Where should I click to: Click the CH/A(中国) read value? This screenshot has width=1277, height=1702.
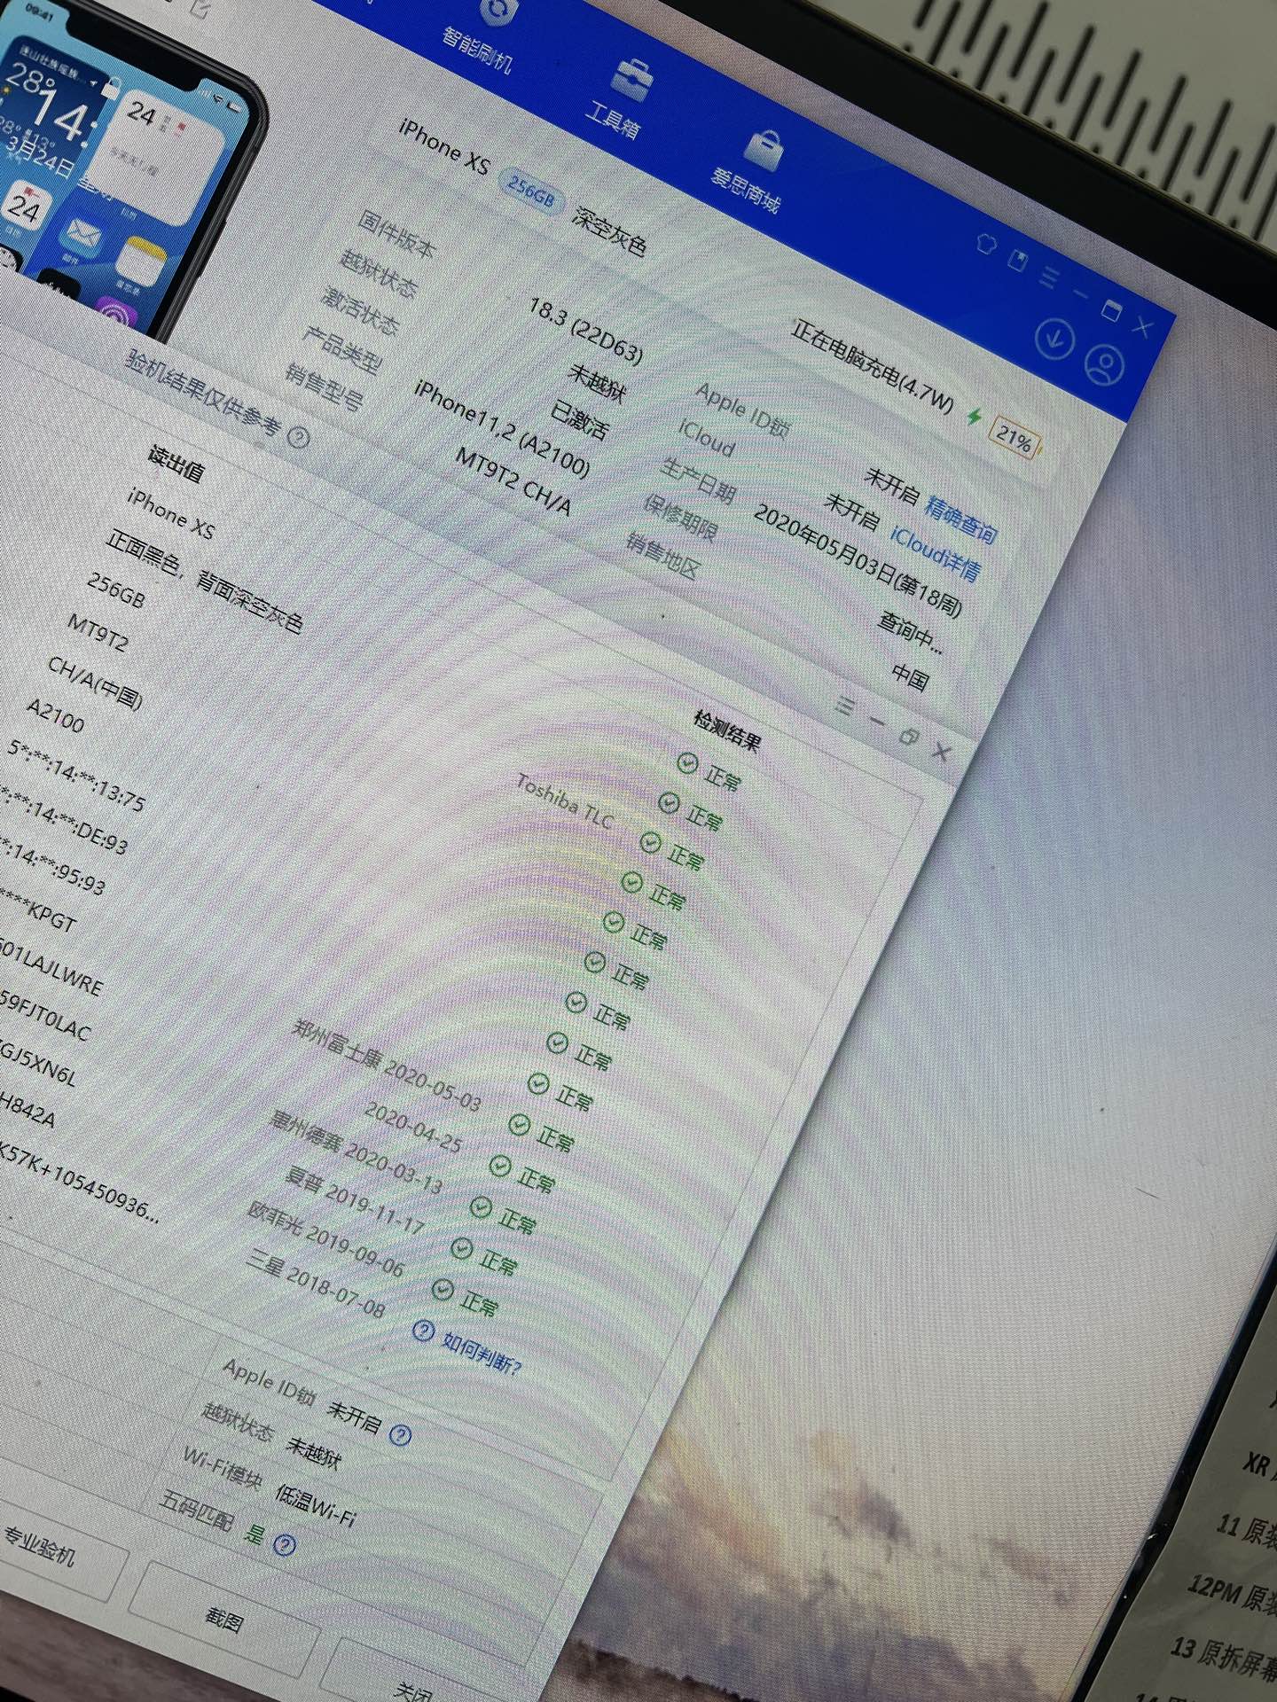(95, 683)
